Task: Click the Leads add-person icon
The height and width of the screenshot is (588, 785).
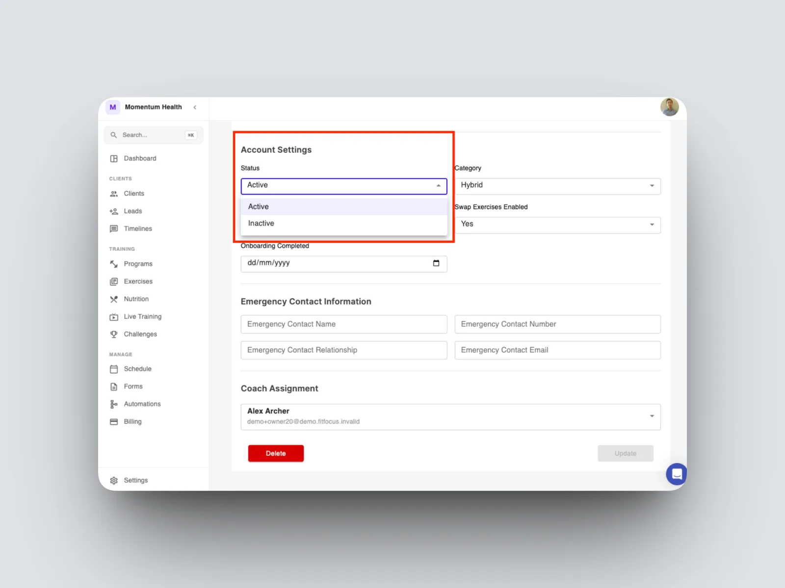Action: [114, 211]
